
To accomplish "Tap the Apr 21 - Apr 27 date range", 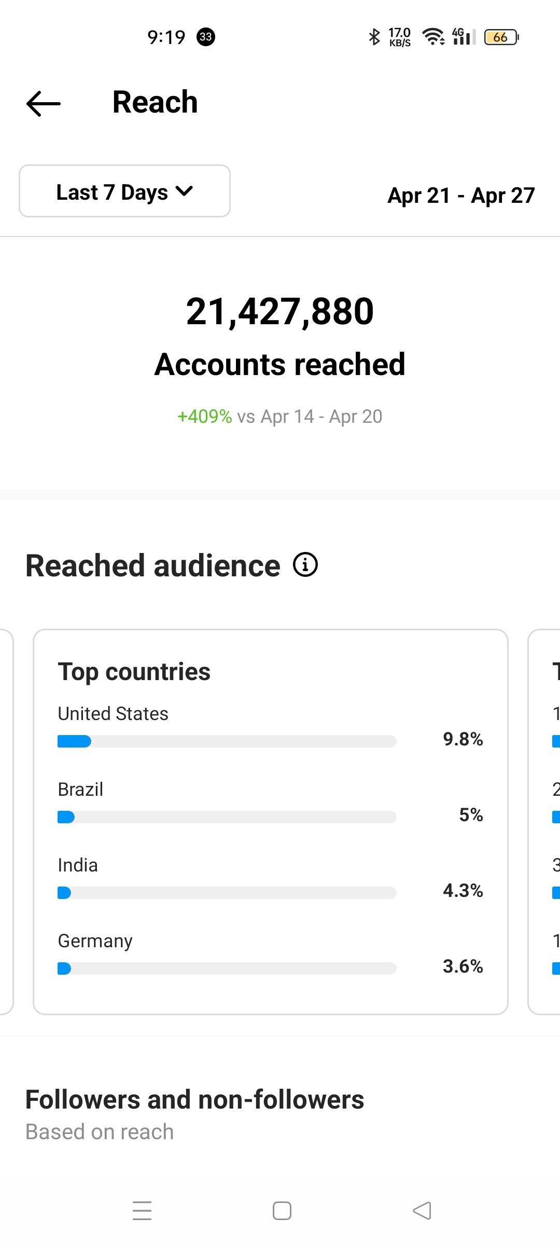I will (461, 196).
